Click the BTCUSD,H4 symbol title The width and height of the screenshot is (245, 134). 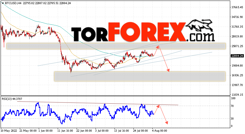(13, 3)
